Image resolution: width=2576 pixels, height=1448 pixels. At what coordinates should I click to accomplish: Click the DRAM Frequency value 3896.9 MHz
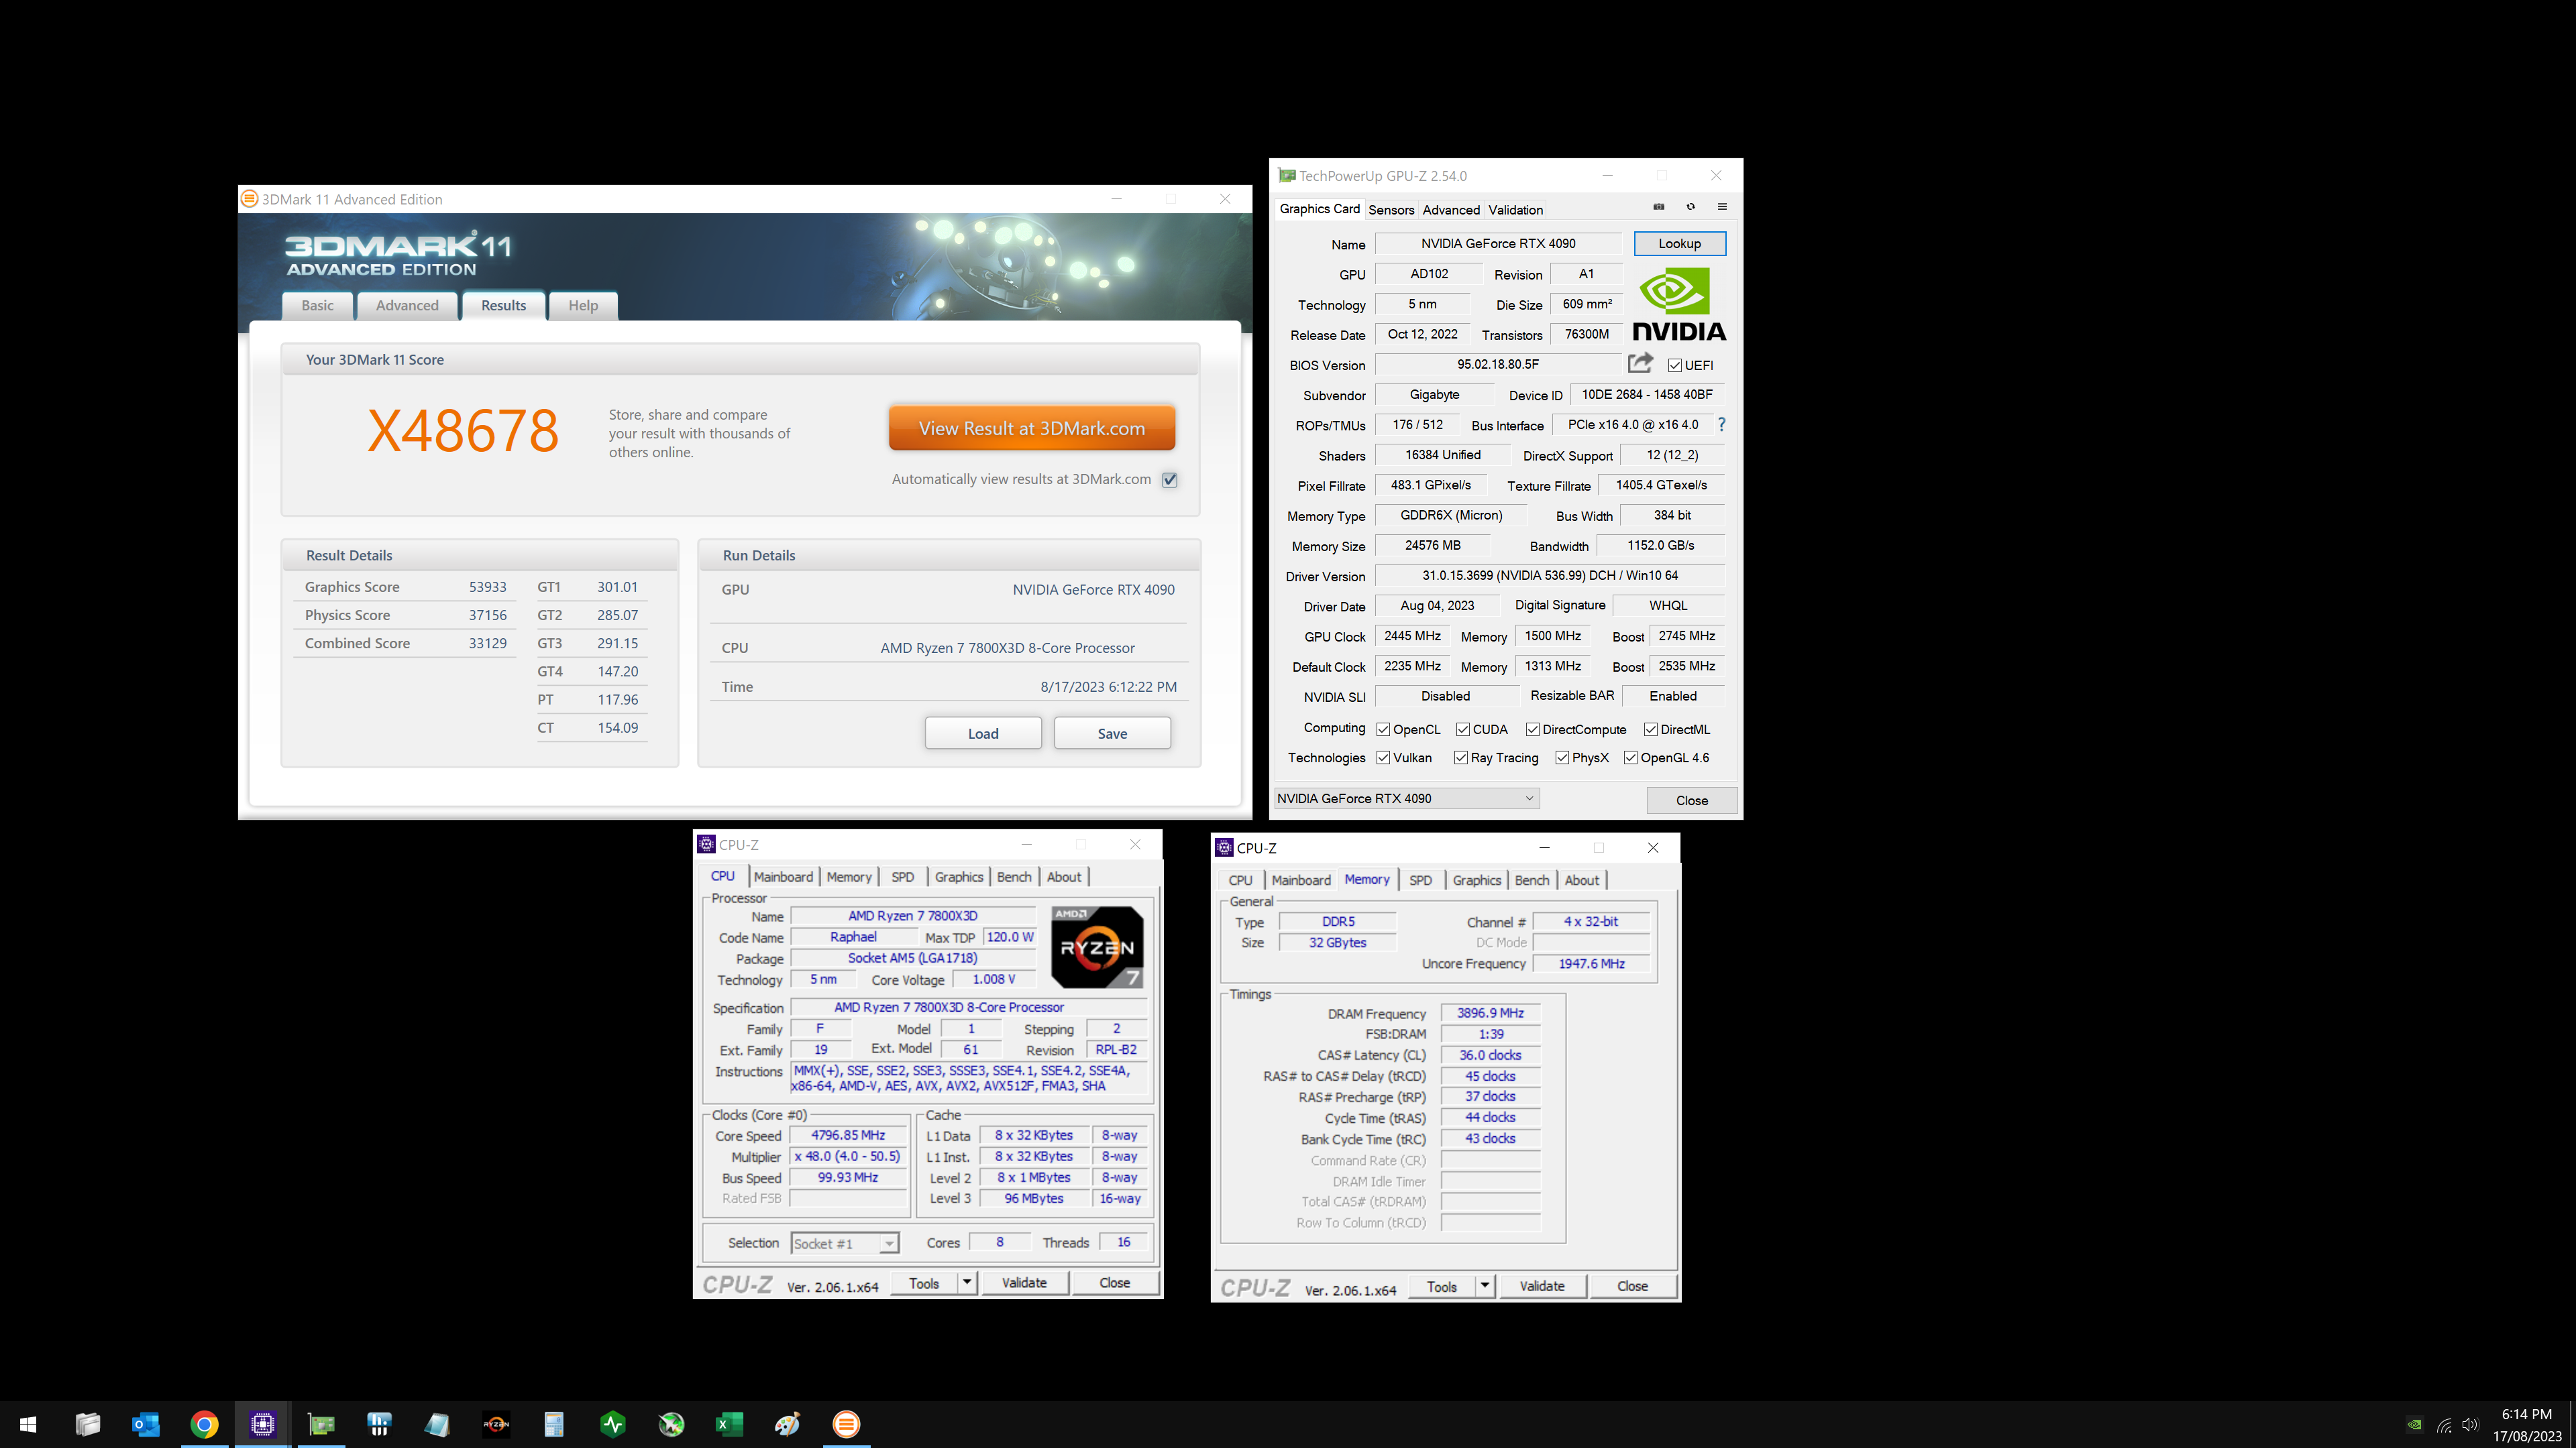click(x=1490, y=1014)
